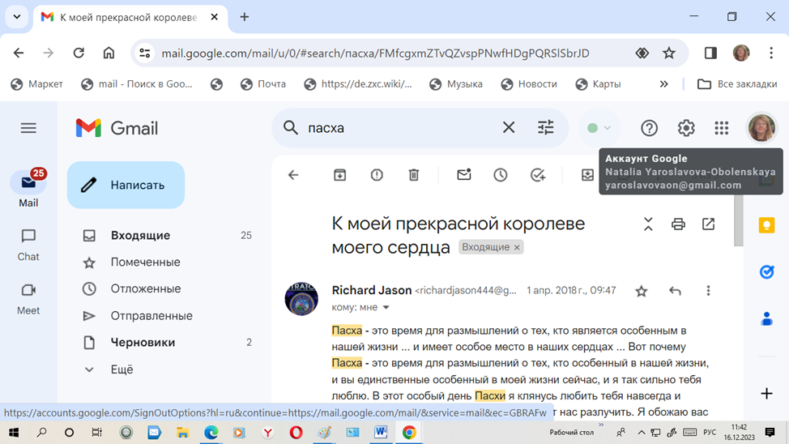Open the Музыка bookmark
Viewport: 789px width, 444px height.
(456, 84)
